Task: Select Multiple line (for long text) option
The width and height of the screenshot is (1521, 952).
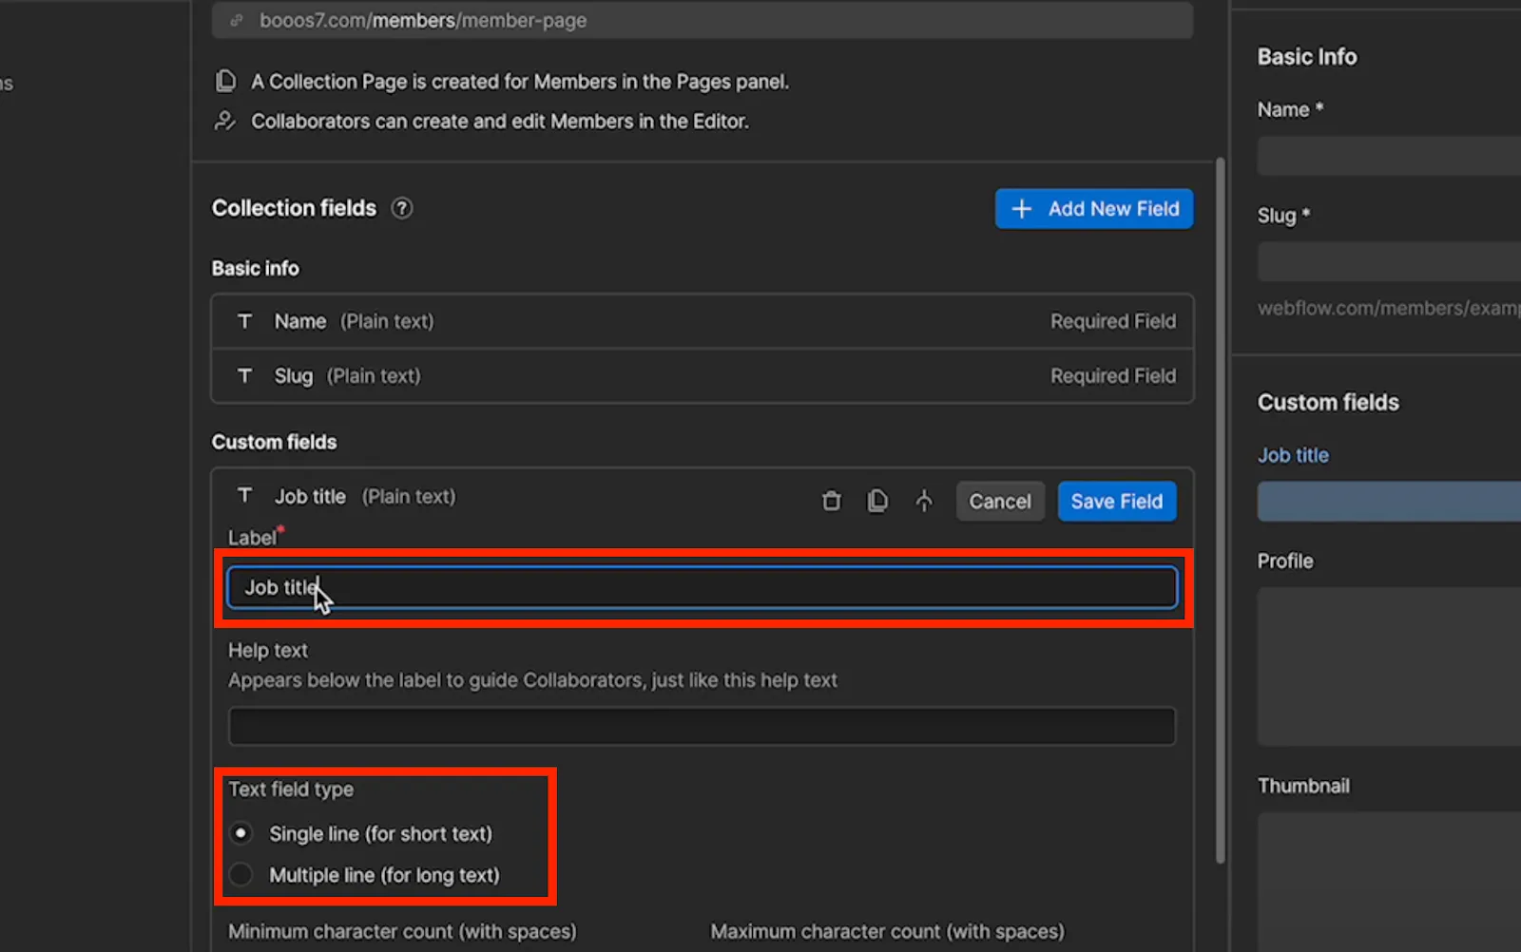Action: point(241,874)
